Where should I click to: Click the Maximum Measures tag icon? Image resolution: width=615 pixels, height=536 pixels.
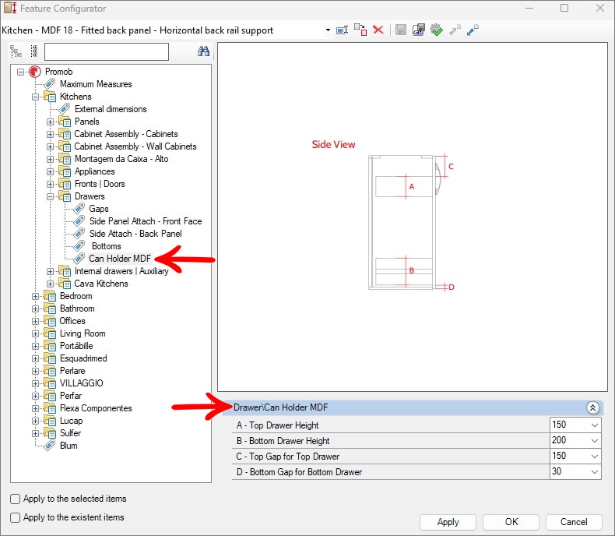click(49, 83)
